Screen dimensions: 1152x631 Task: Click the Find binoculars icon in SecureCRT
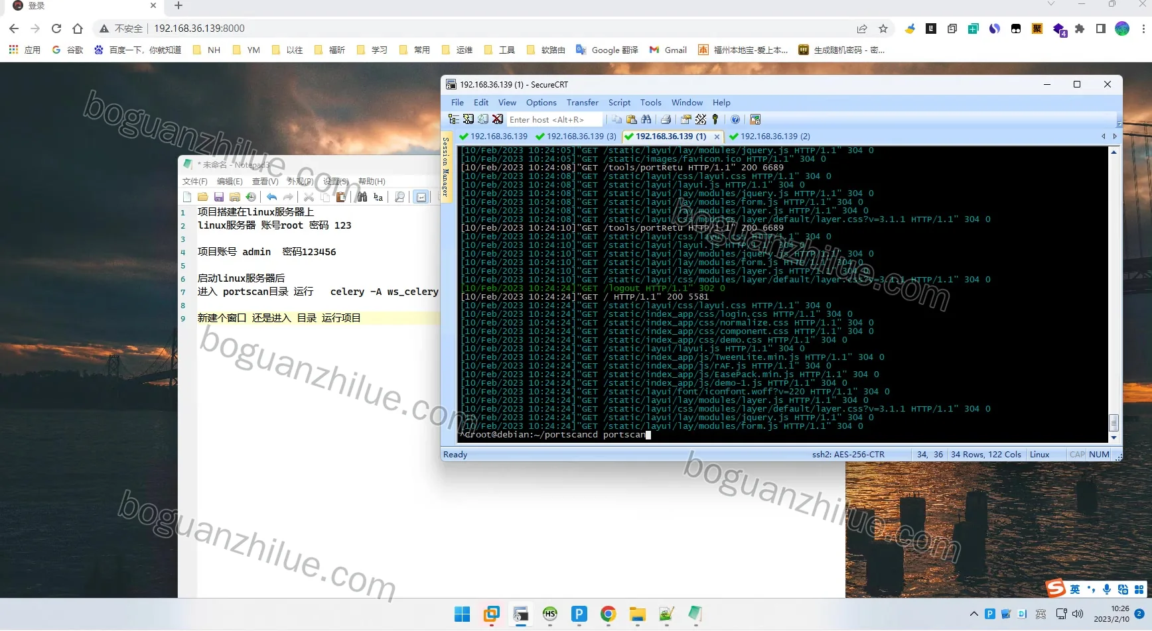(x=646, y=119)
